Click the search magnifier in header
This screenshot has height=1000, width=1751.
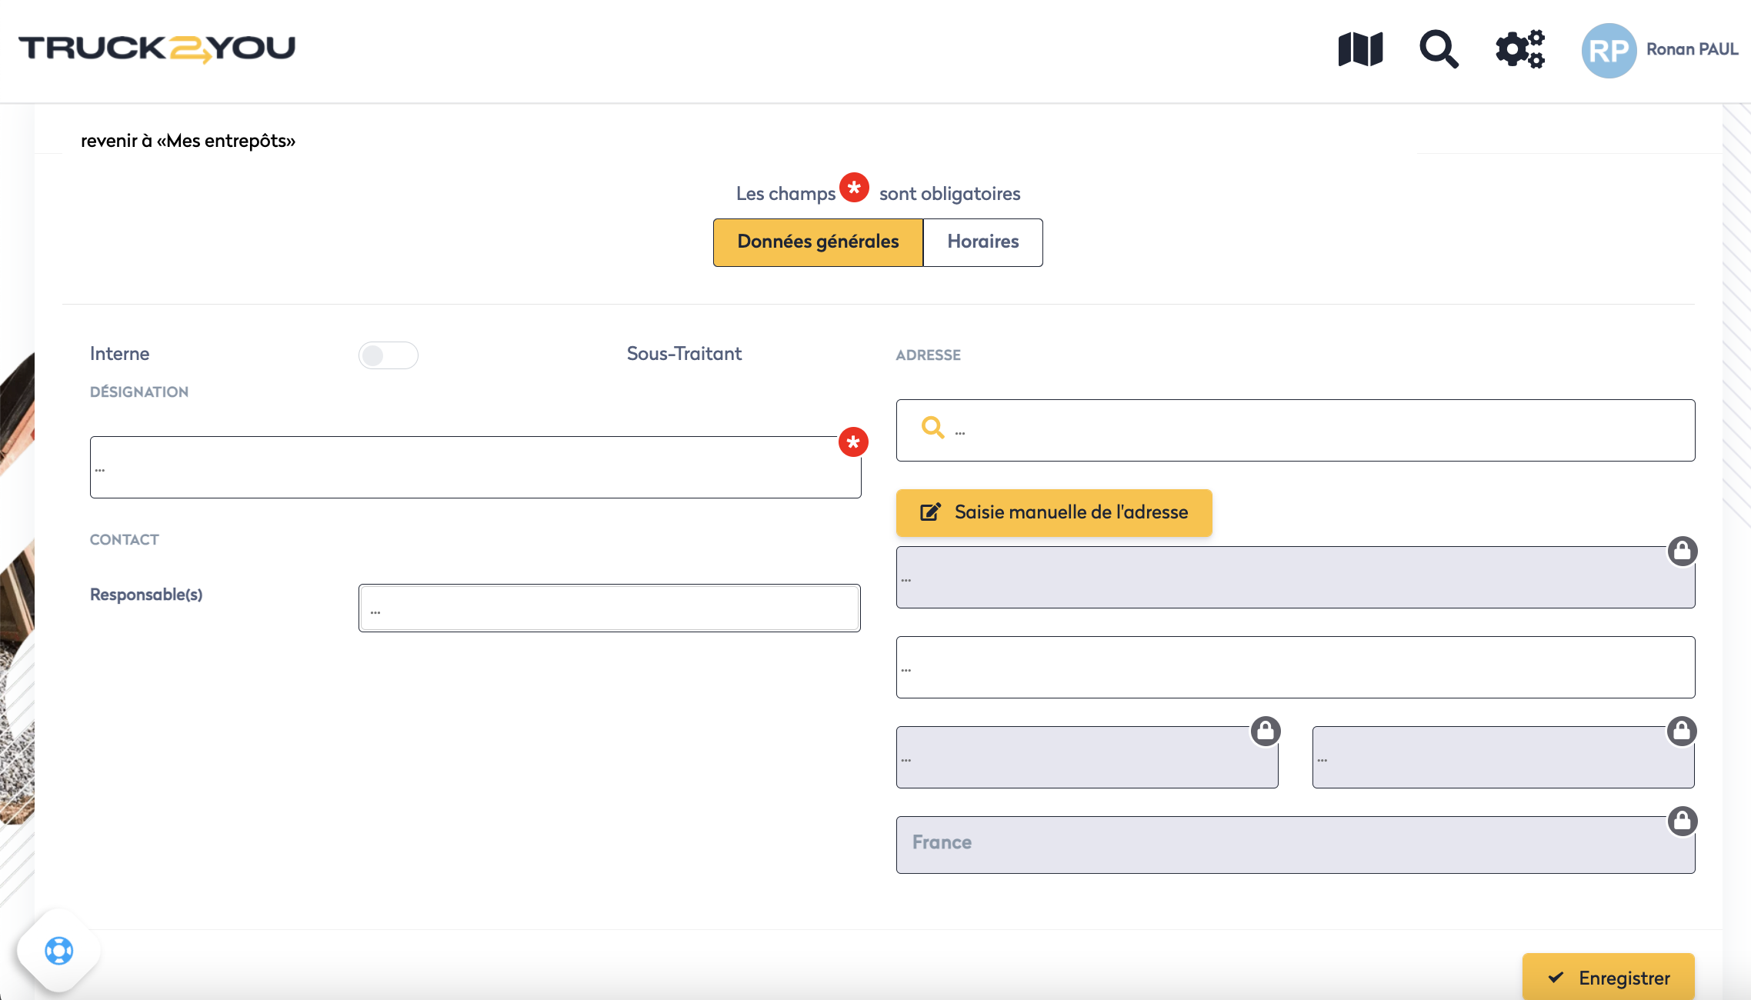click(x=1439, y=49)
